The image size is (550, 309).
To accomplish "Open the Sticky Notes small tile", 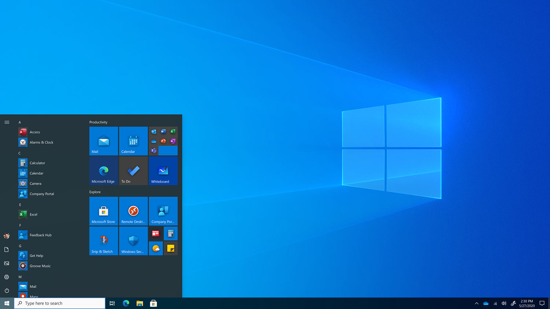I will [x=171, y=248].
